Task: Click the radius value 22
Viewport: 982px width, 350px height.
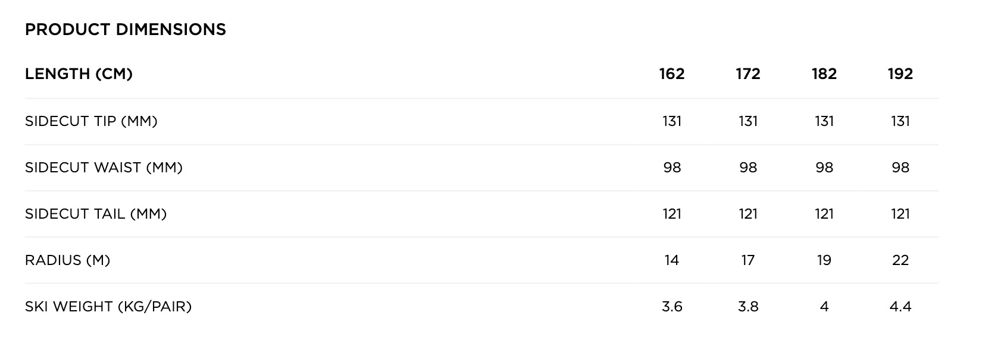Action: 900,260
